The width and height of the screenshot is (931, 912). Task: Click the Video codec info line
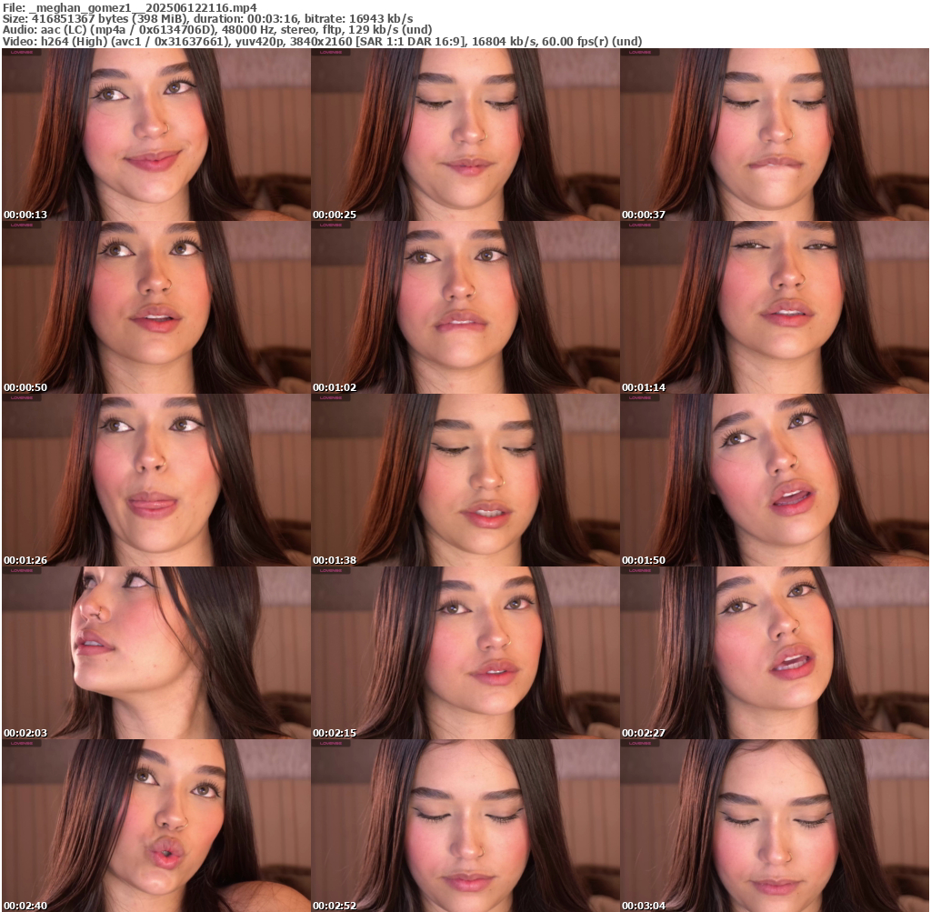[x=323, y=42]
